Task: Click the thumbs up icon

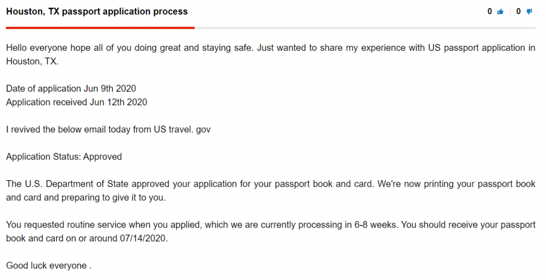Action: pyautogui.click(x=500, y=12)
